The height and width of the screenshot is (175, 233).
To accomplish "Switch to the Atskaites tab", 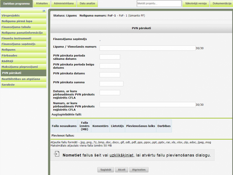I will (x=42, y=3).
